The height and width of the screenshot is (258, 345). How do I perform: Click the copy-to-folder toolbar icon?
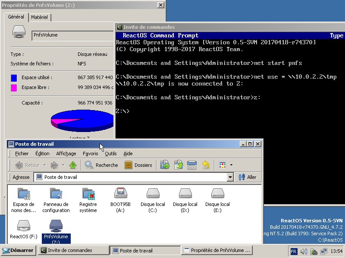[x=179, y=165]
